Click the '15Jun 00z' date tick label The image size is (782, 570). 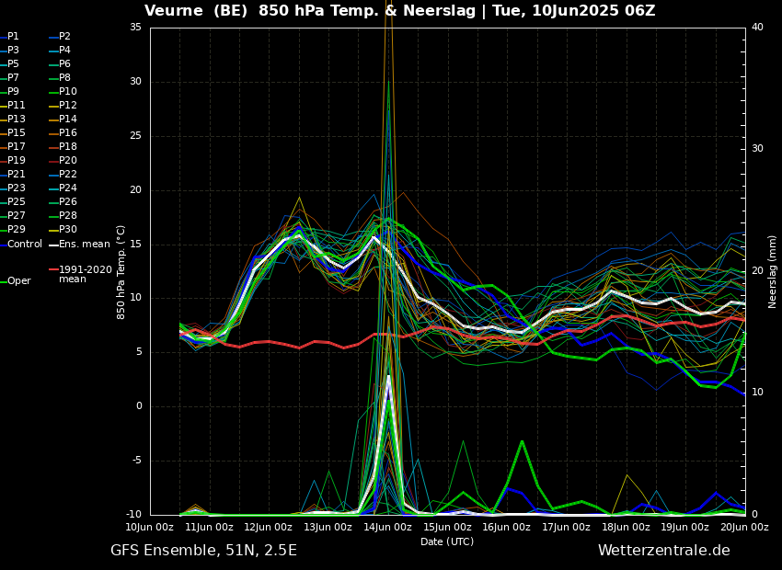[x=447, y=527]
